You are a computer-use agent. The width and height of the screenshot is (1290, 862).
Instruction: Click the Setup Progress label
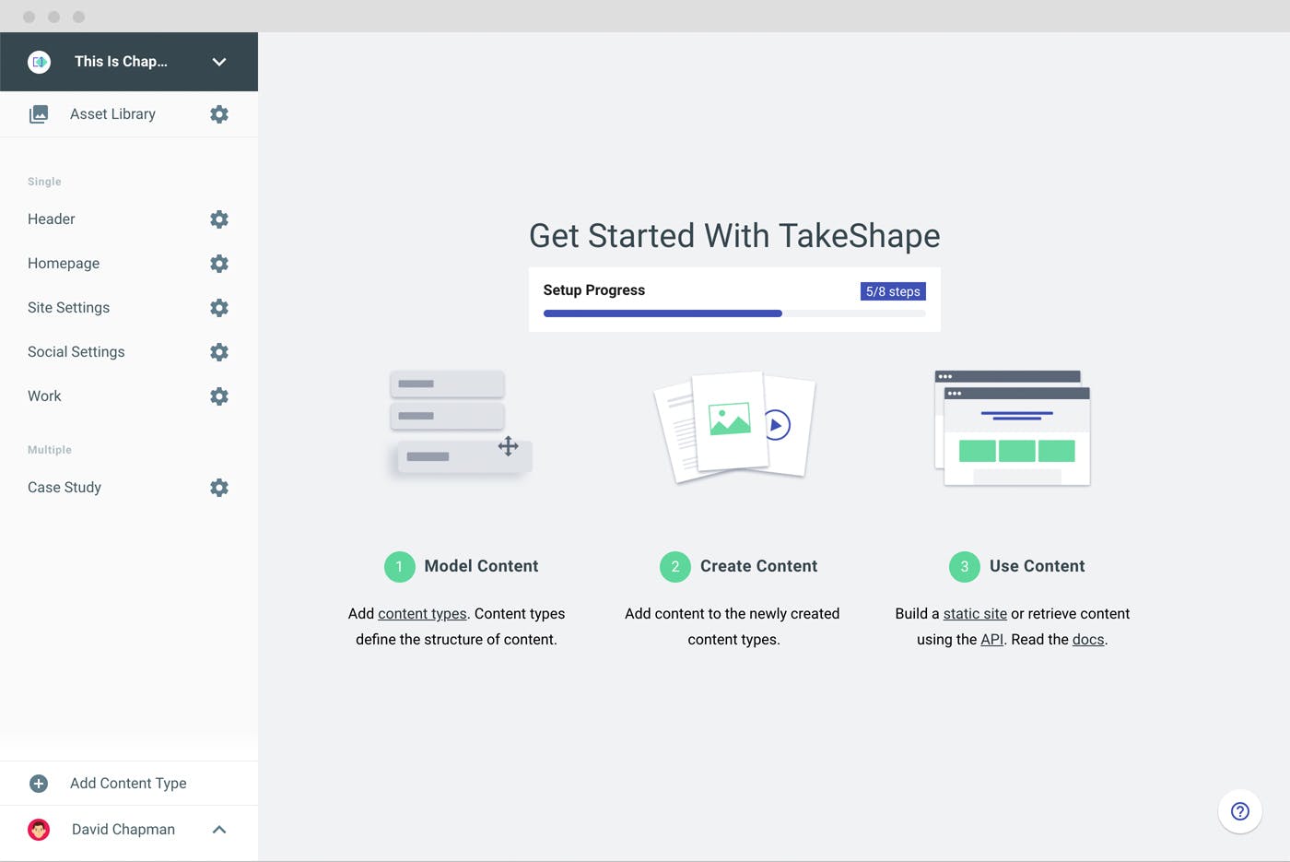[x=594, y=290]
